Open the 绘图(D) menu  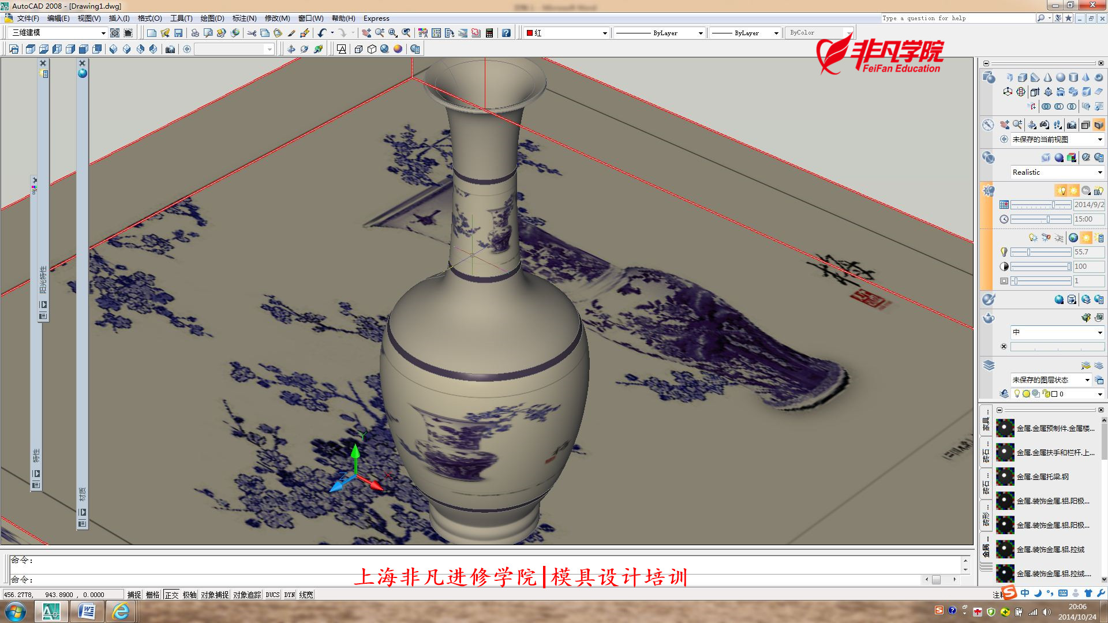pyautogui.click(x=212, y=18)
